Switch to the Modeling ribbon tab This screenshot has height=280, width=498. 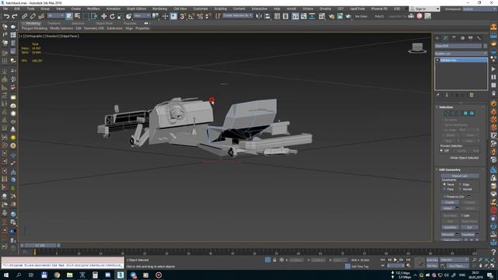33,23
